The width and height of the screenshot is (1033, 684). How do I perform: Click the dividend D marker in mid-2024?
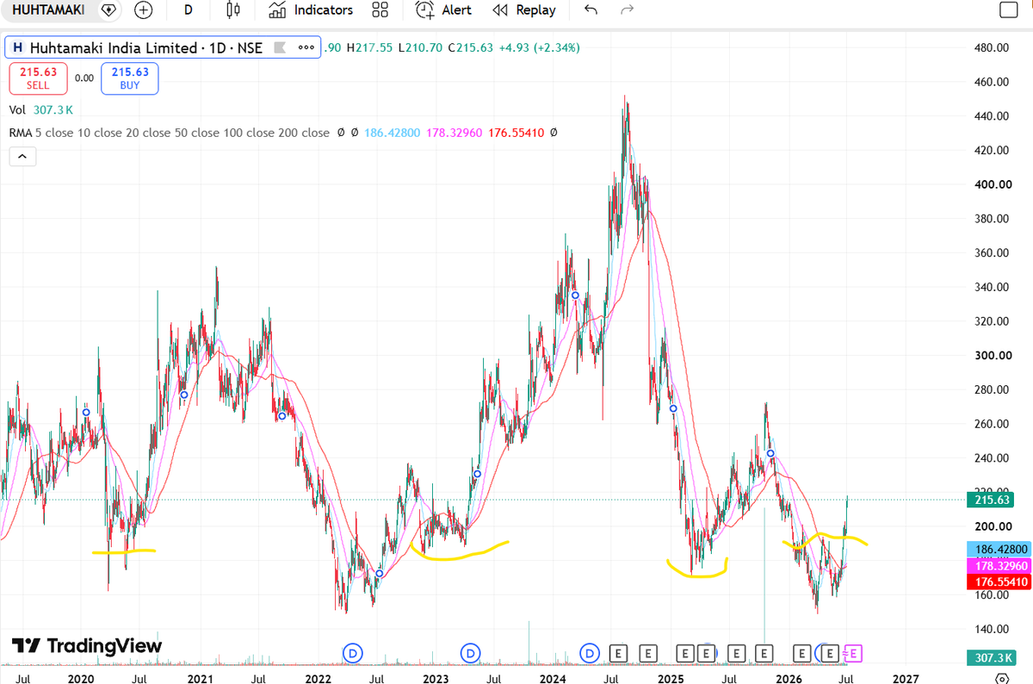click(x=590, y=653)
